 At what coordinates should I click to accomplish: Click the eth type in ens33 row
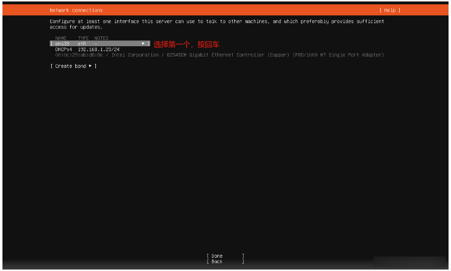(82, 44)
